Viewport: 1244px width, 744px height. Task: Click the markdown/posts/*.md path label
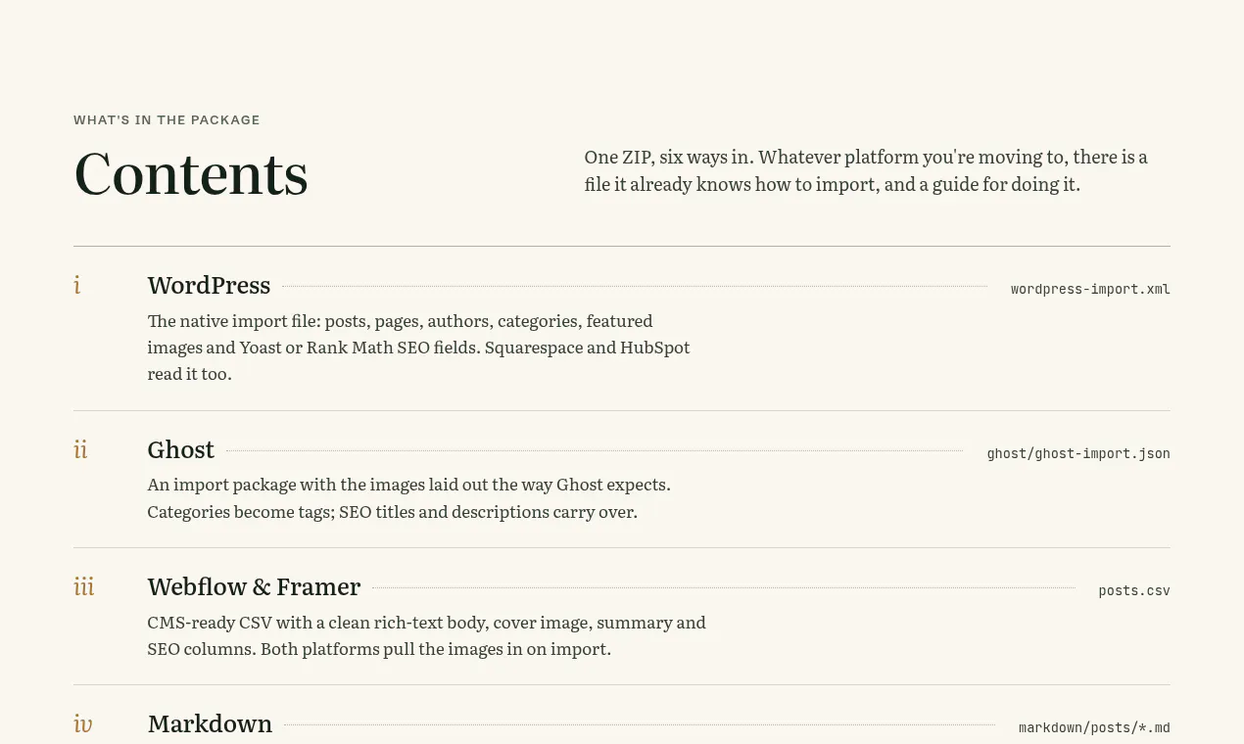pyautogui.click(x=1094, y=727)
